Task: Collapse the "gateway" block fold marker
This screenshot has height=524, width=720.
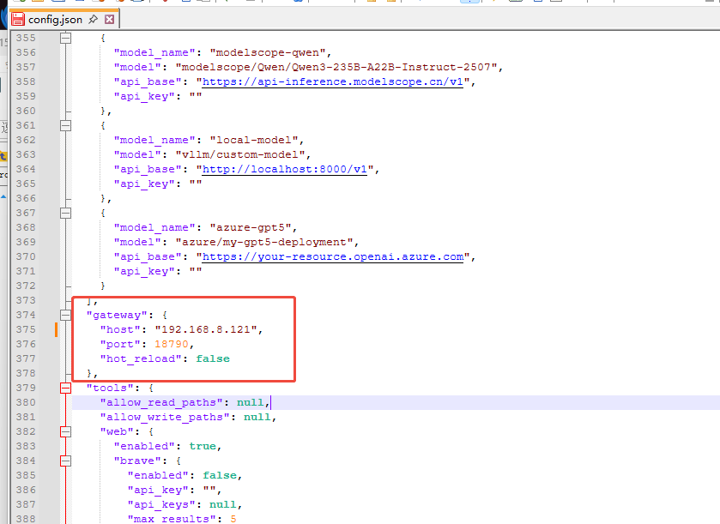Action: [66, 316]
